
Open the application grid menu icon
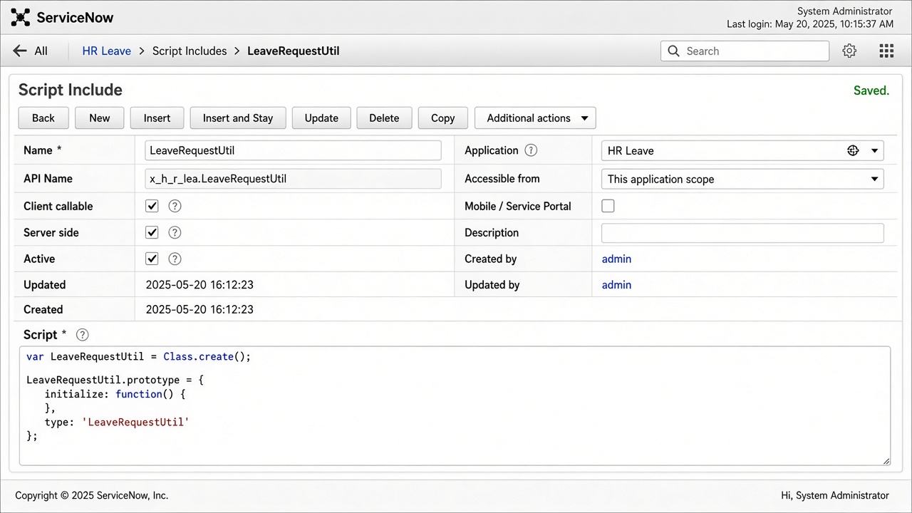pos(886,51)
